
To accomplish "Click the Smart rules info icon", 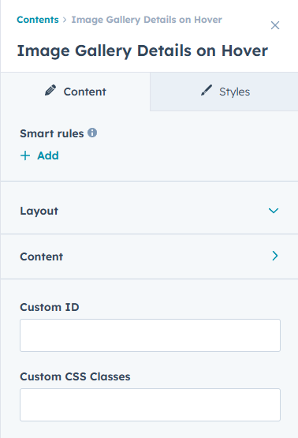I will click(92, 133).
